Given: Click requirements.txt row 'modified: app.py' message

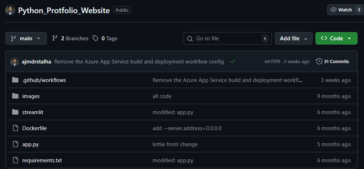Looking at the screenshot, I should point(173,160).
